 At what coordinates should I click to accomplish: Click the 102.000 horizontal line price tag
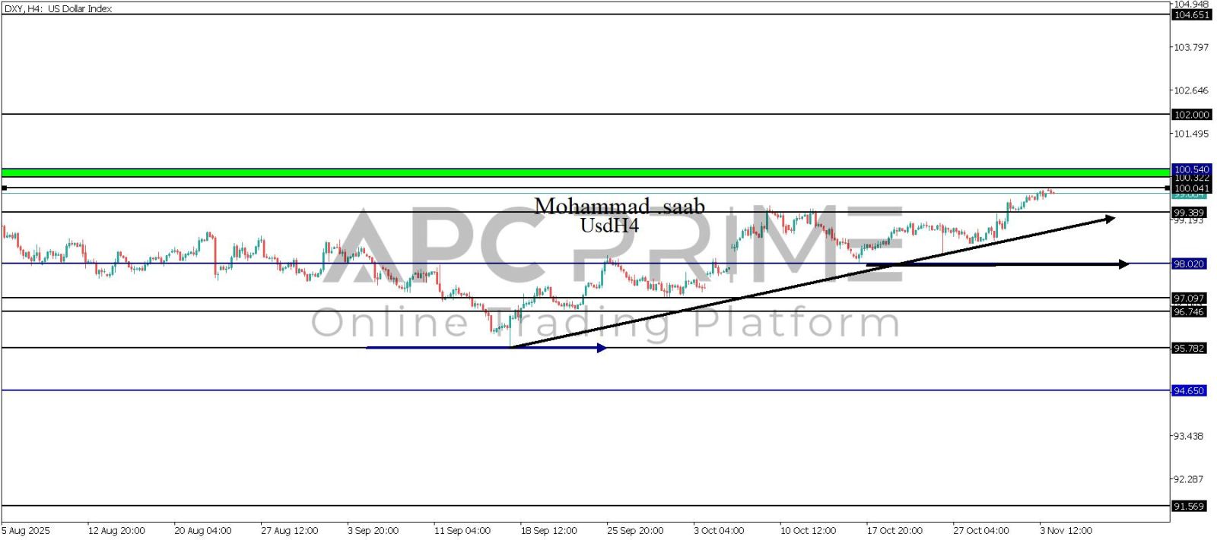[x=1191, y=115]
